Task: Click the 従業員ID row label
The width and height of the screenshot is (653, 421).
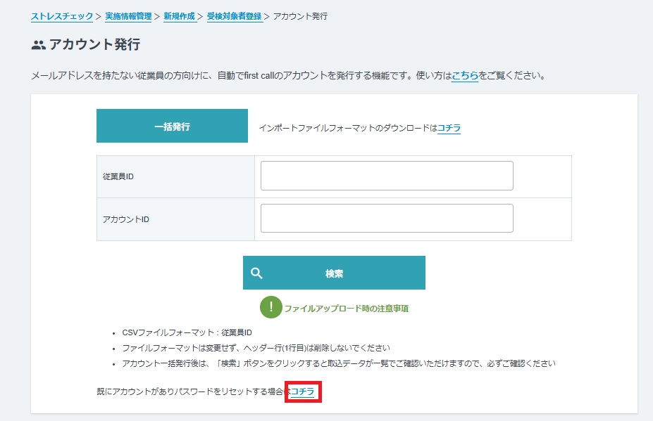Action: 117,176
